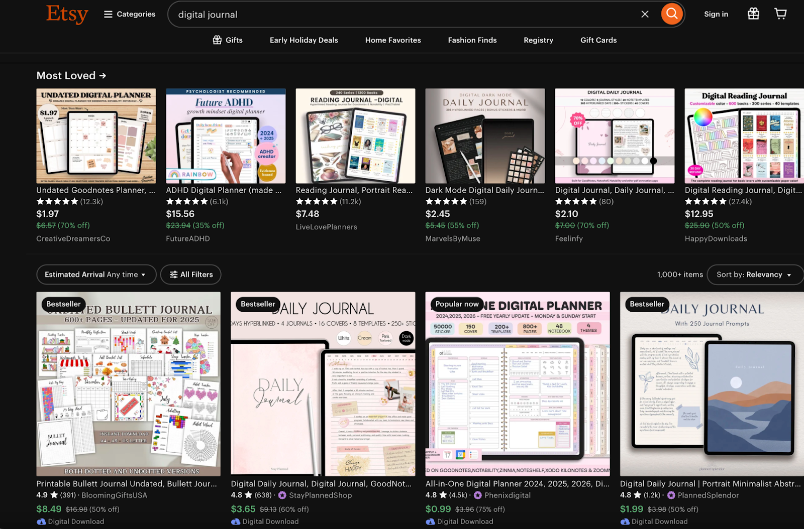Viewport: 804px width, 529px height.
Task: Select the Home Favorites menu item
Action: coord(392,40)
